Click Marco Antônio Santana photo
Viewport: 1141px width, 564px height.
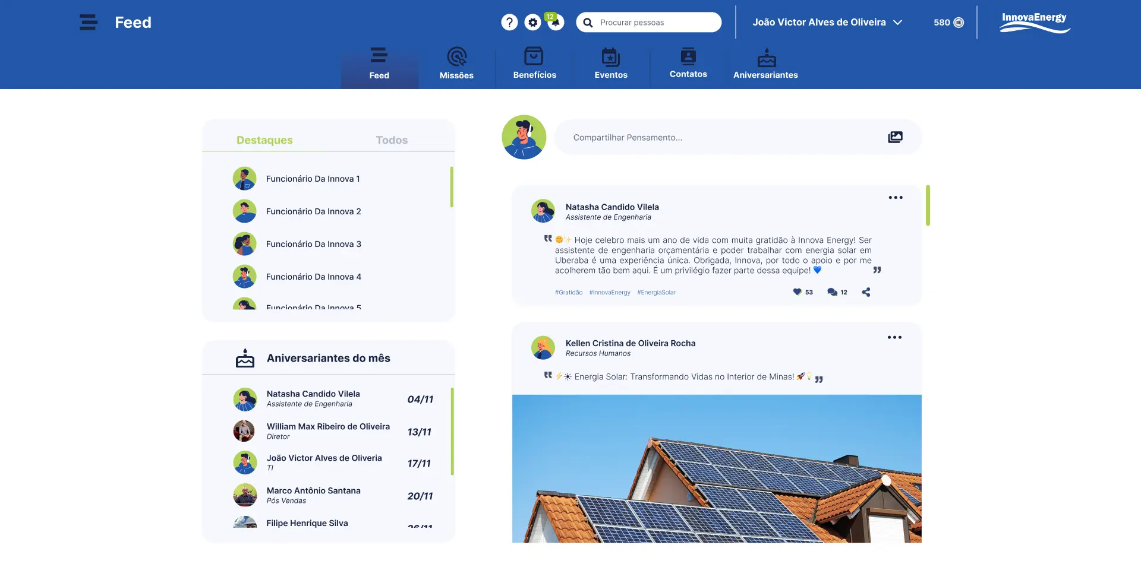click(245, 495)
